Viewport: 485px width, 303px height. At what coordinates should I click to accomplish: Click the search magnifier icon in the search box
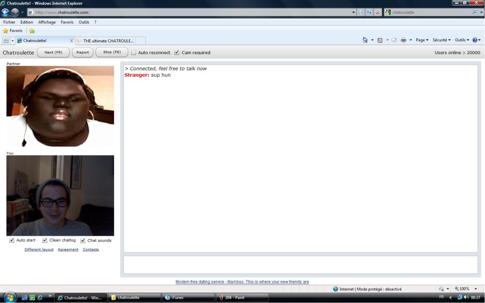pyautogui.click(x=475, y=13)
